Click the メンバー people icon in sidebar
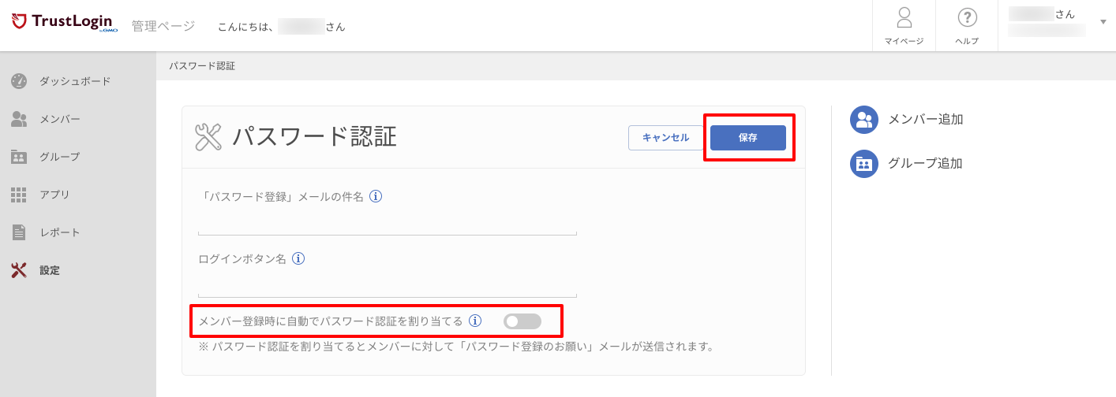The height and width of the screenshot is (397, 1116). 19,119
